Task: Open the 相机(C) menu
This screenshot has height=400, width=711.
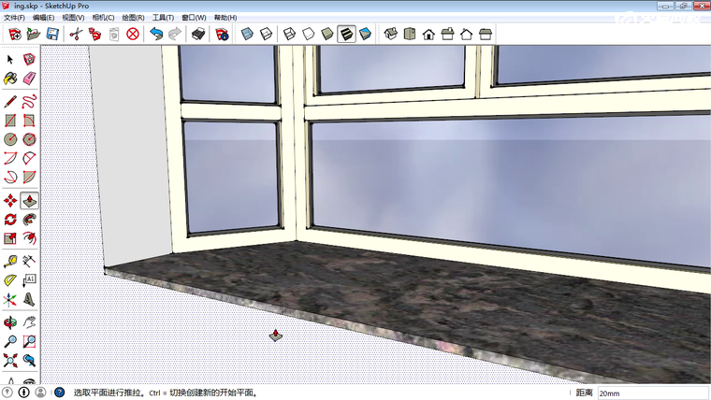Action: [103, 17]
